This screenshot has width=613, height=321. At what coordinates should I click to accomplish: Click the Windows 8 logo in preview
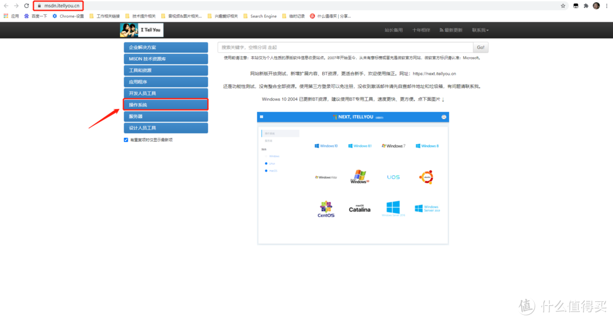pos(427,146)
